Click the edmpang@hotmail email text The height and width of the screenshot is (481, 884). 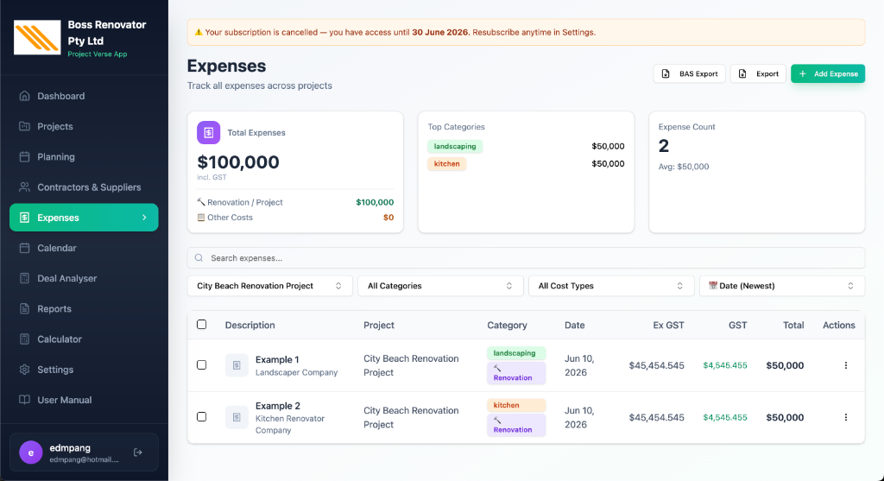coord(84,459)
